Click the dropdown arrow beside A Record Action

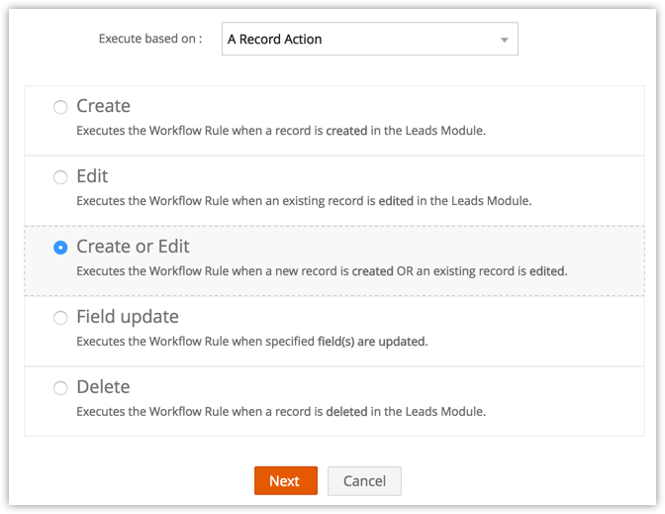point(504,40)
